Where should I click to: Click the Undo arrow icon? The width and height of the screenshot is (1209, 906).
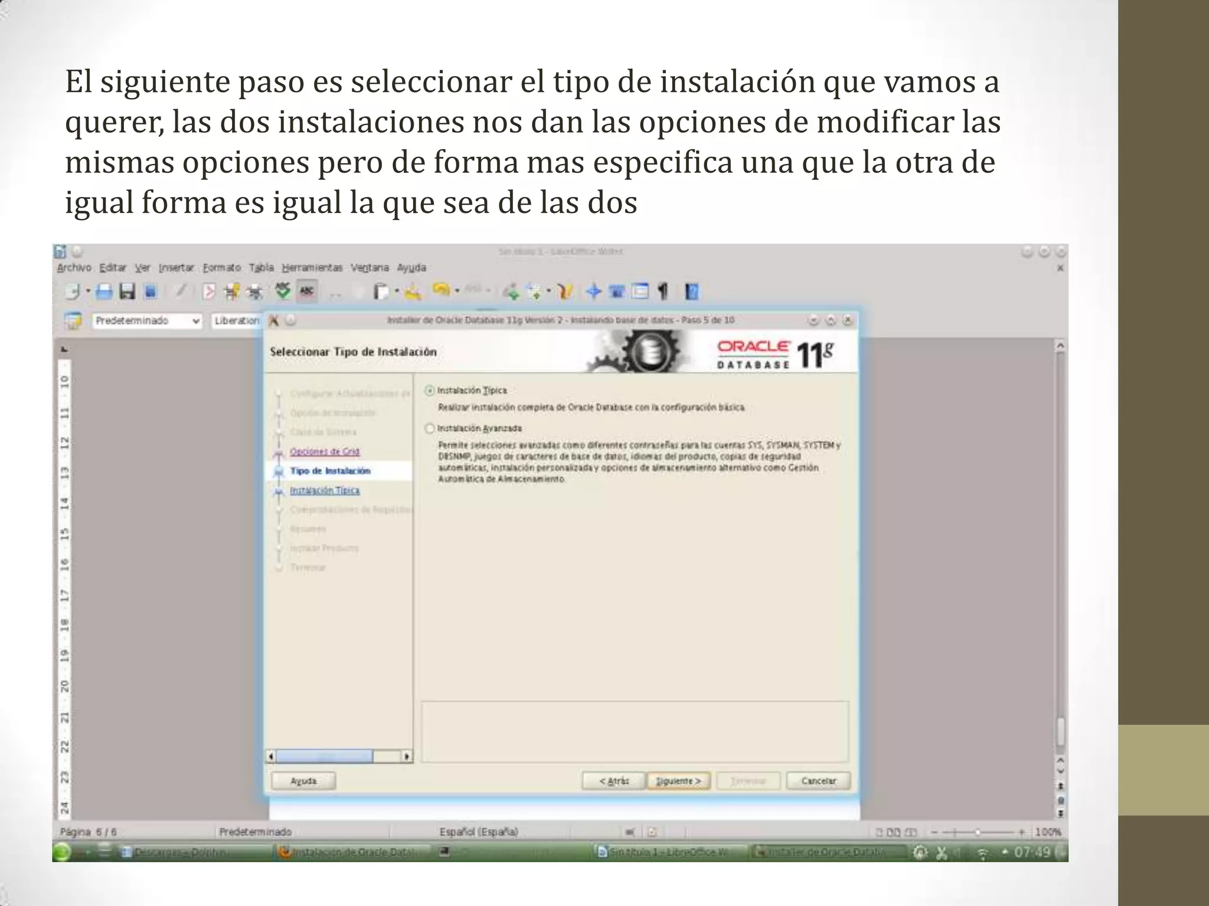(442, 290)
